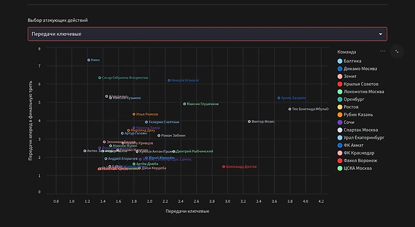The width and height of the screenshot is (415, 227).
Task: Click Сочи purple legend marker
Action: coord(340,122)
